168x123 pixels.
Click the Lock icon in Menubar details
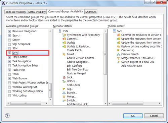pos(64,77)
